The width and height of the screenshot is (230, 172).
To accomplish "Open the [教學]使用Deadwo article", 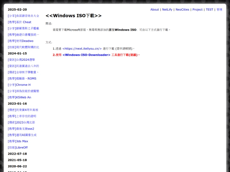I will 20,41.
